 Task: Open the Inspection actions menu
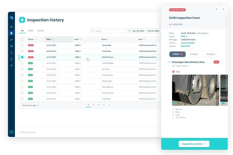tap(194, 144)
